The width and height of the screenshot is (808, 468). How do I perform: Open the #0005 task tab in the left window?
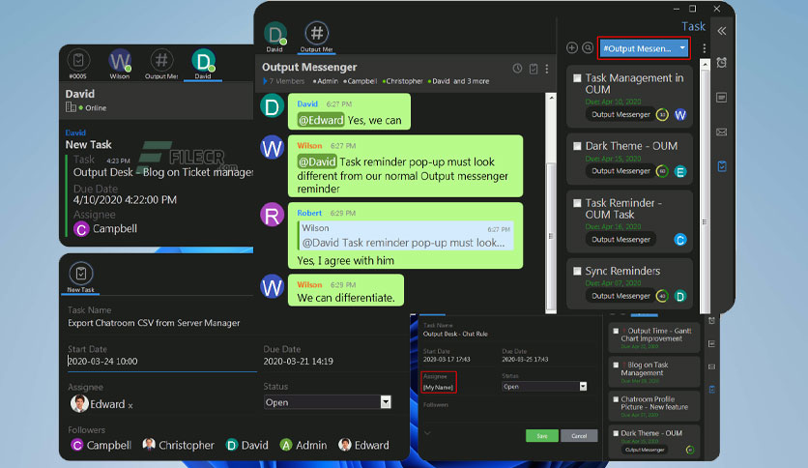(78, 64)
